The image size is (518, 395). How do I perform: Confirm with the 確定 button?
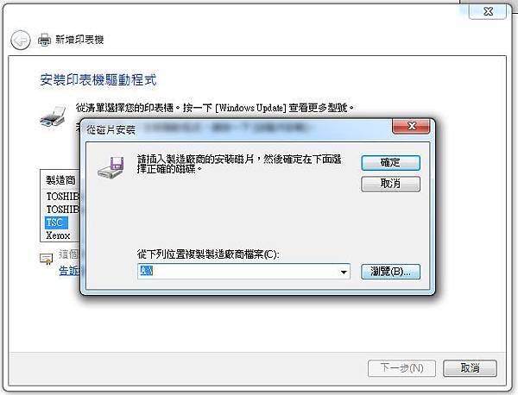point(390,163)
